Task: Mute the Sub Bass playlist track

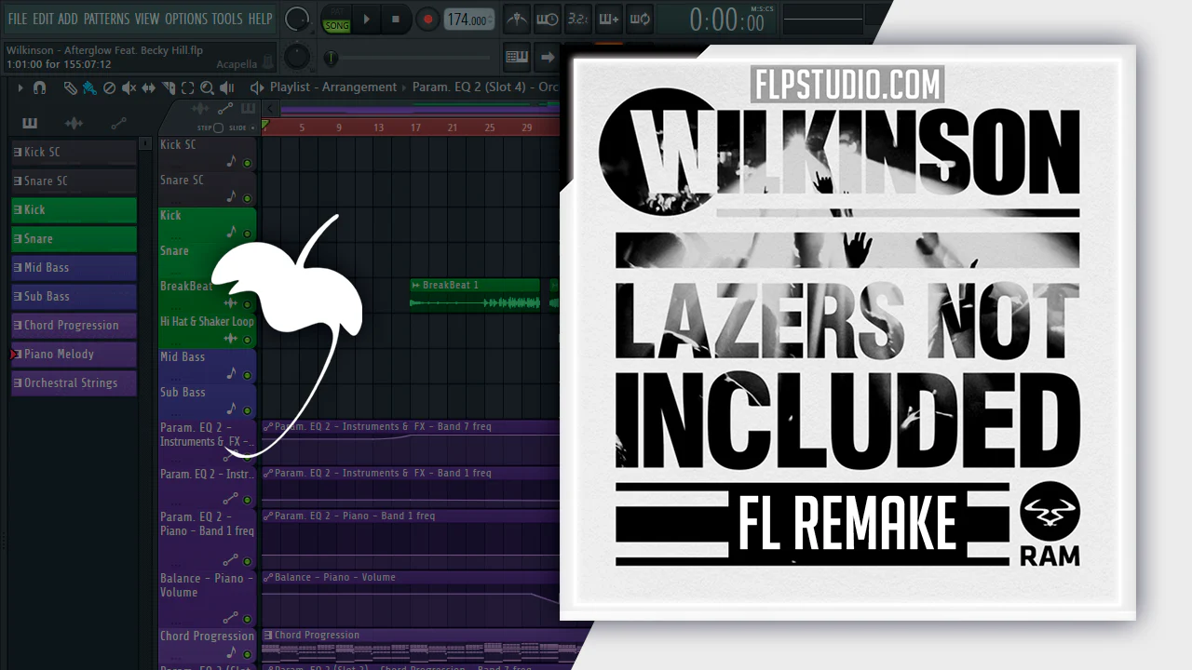Action: 248,410
